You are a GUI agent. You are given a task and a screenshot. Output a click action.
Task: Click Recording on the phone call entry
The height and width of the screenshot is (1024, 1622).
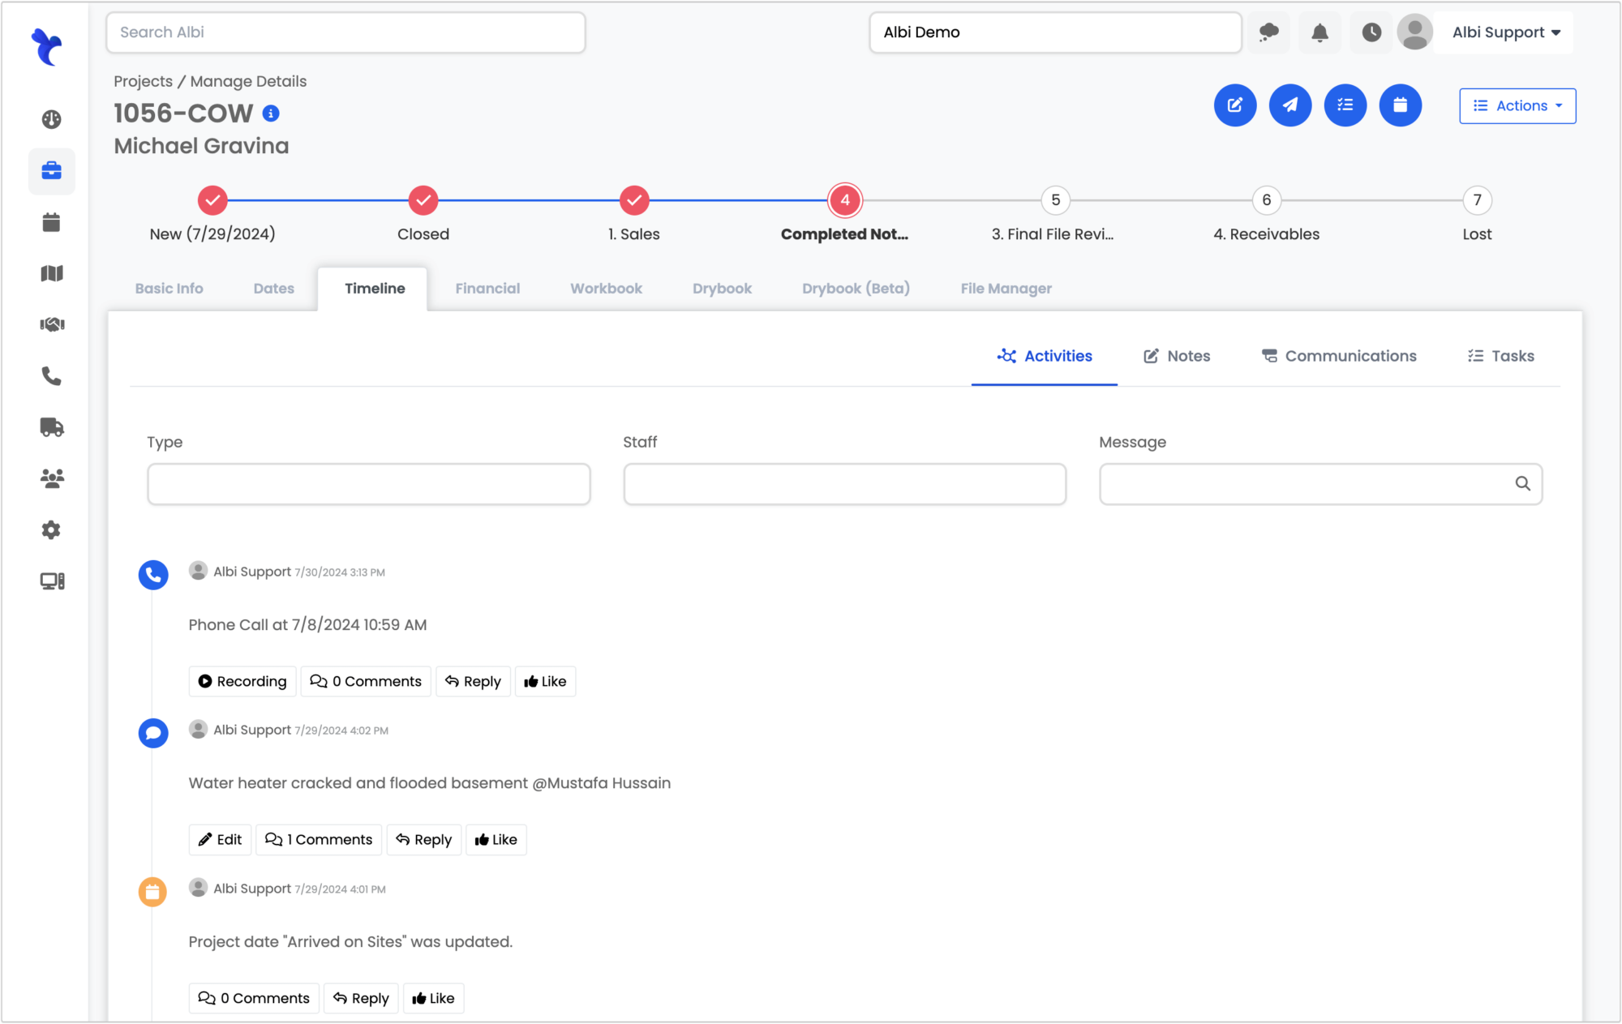pos(242,681)
